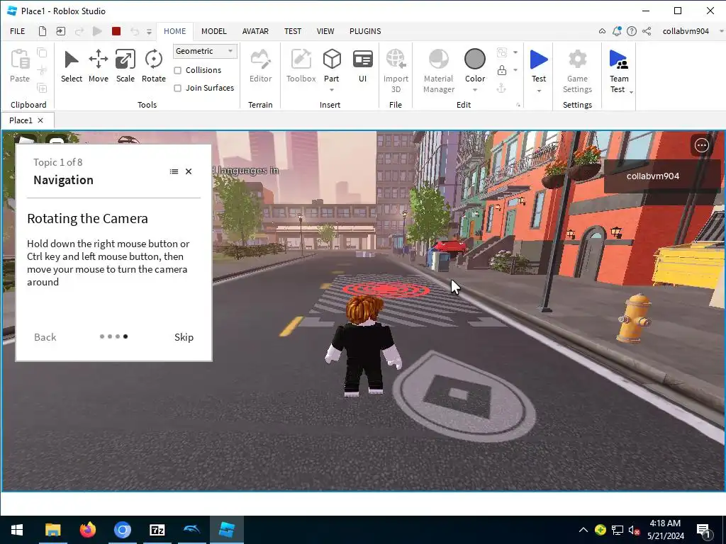
Task: Open the Material Manager
Action: 438,70
